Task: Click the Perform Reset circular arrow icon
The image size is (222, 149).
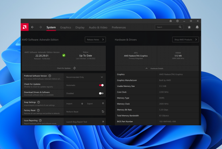Action: (103, 112)
